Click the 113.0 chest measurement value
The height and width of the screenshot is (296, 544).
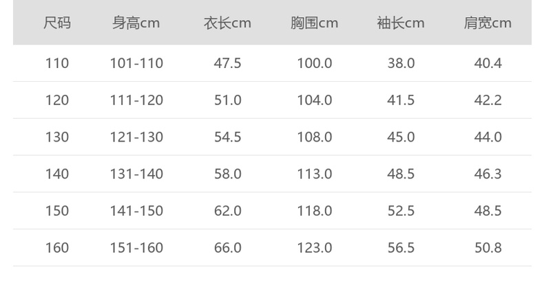[x=314, y=174]
